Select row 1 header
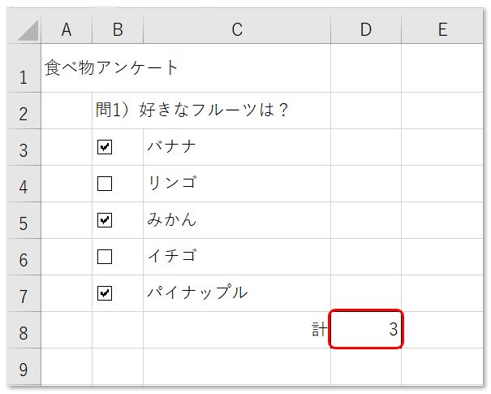Viewport: 491px width, 394px height. click(x=24, y=68)
